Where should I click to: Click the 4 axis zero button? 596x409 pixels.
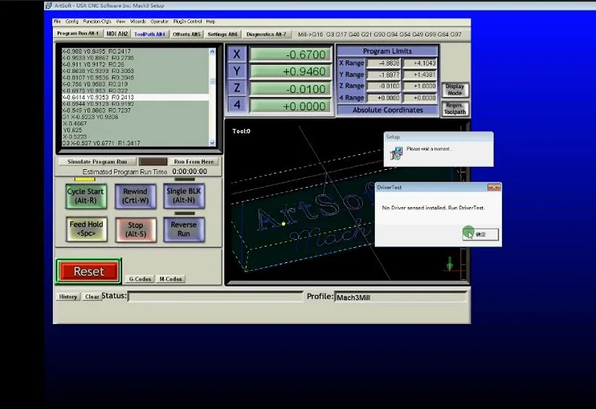pyautogui.click(x=237, y=105)
